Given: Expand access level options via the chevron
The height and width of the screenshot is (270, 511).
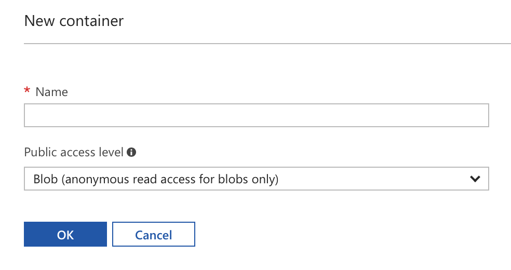Looking at the screenshot, I should tap(475, 179).
